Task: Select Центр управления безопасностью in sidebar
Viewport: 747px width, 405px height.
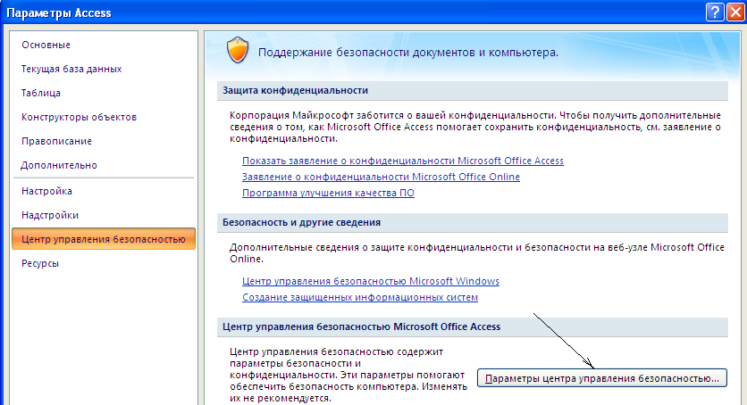Action: [104, 239]
